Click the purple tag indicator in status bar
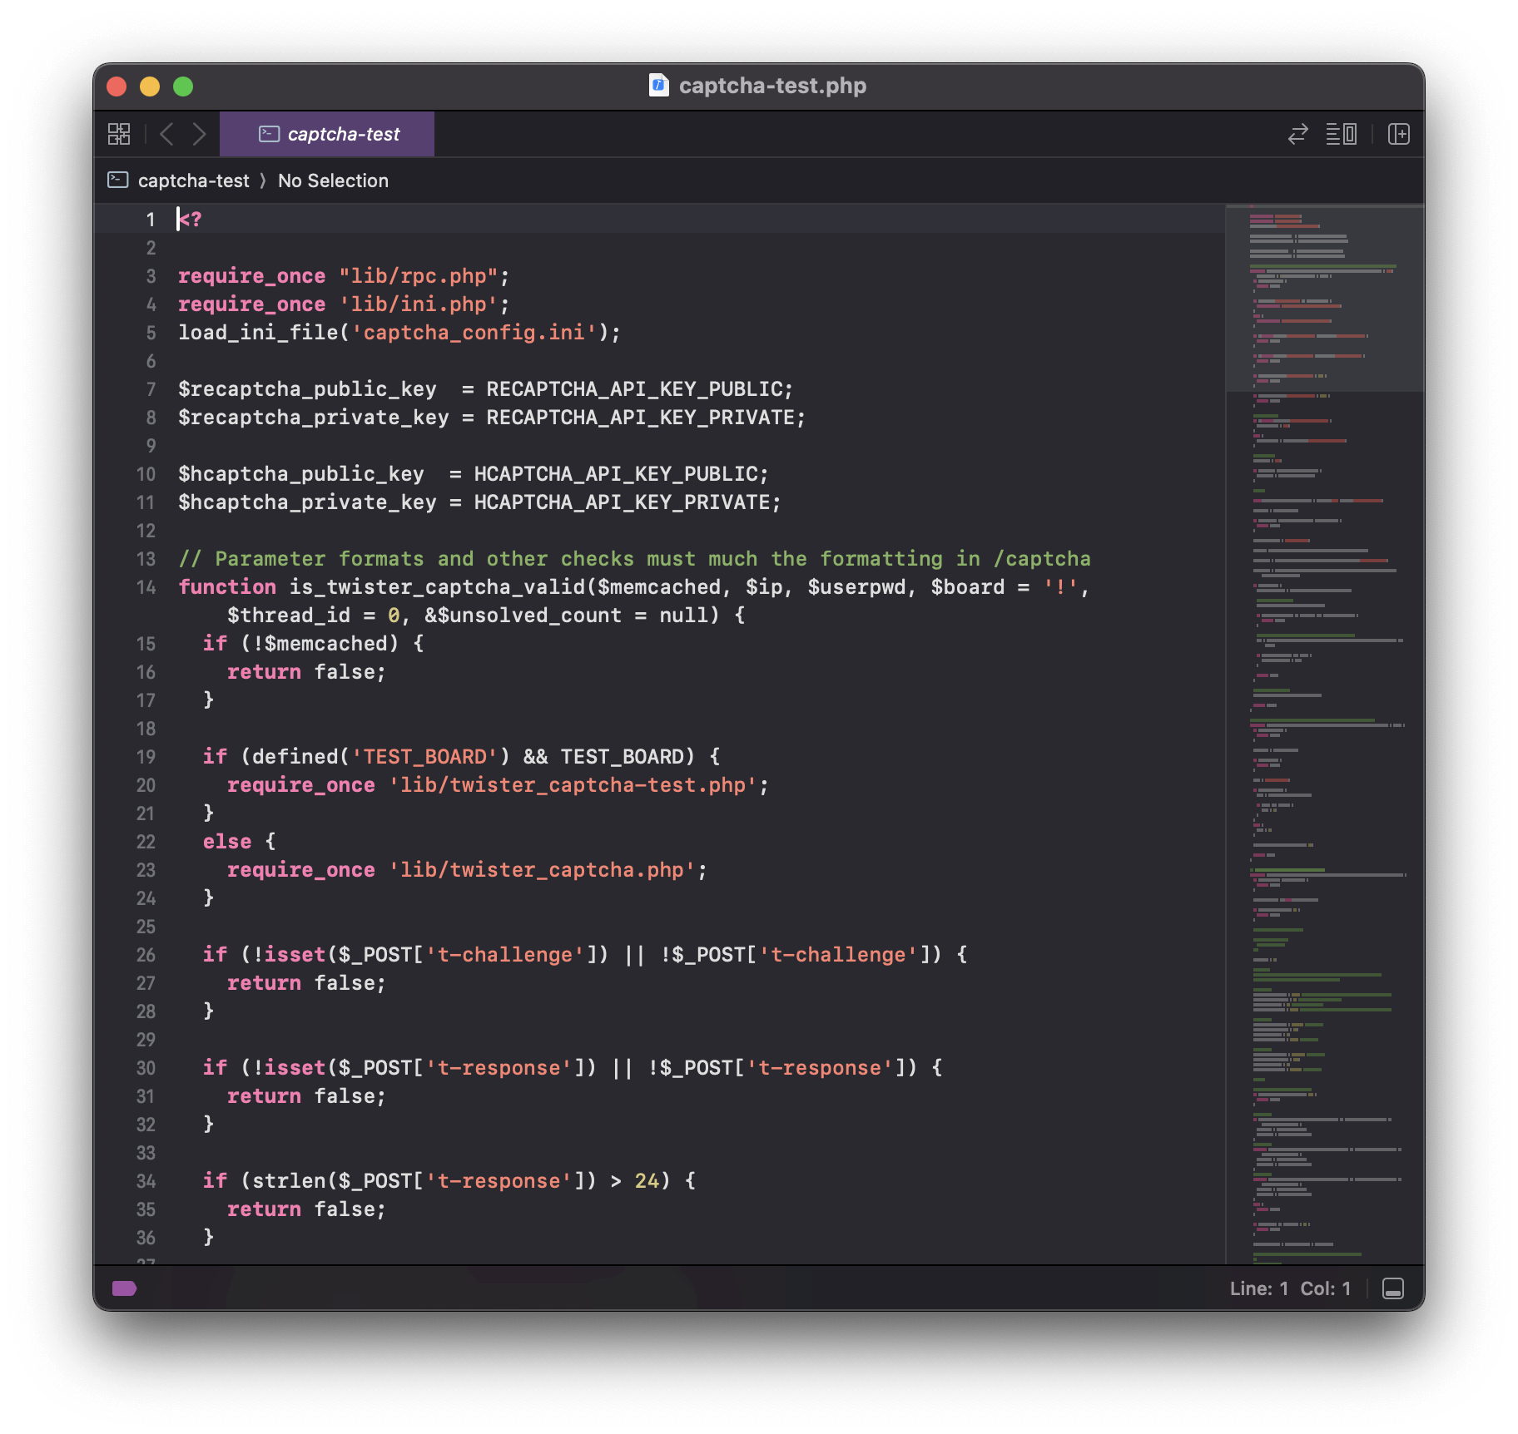The height and width of the screenshot is (1434, 1518). (x=124, y=1288)
